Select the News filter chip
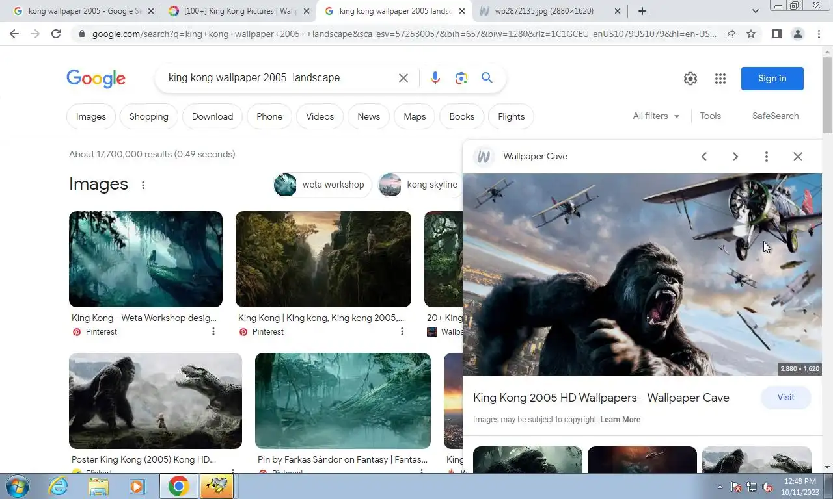Screen dimensions: 833x499 (368, 117)
